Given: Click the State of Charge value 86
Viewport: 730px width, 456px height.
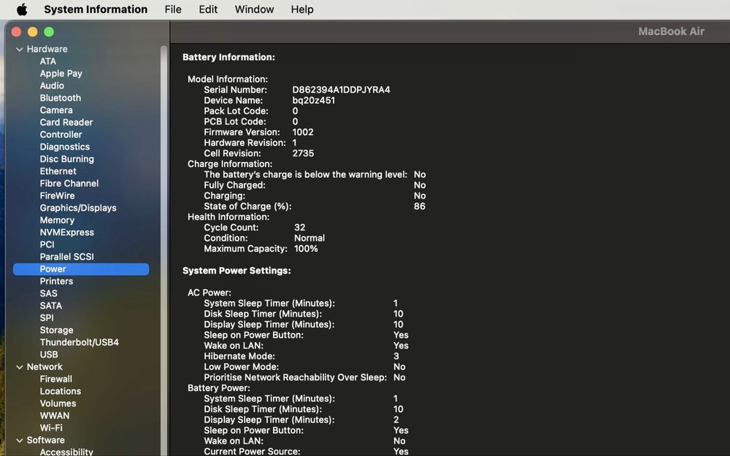Looking at the screenshot, I should (x=420, y=206).
